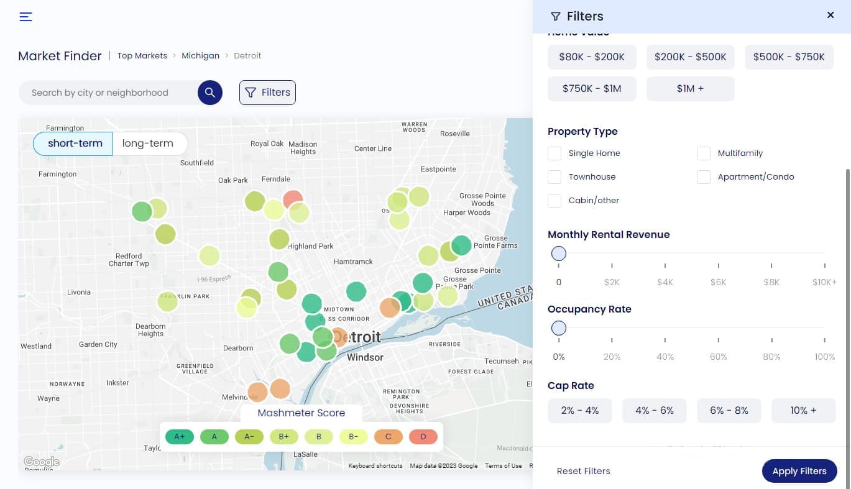Enable the Townhouse checkbox
This screenshot has width=851, height=489.
554,177
